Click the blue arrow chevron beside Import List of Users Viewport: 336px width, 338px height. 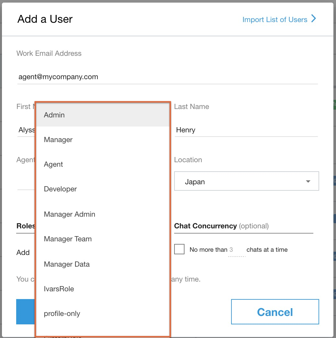coord(313,19)
